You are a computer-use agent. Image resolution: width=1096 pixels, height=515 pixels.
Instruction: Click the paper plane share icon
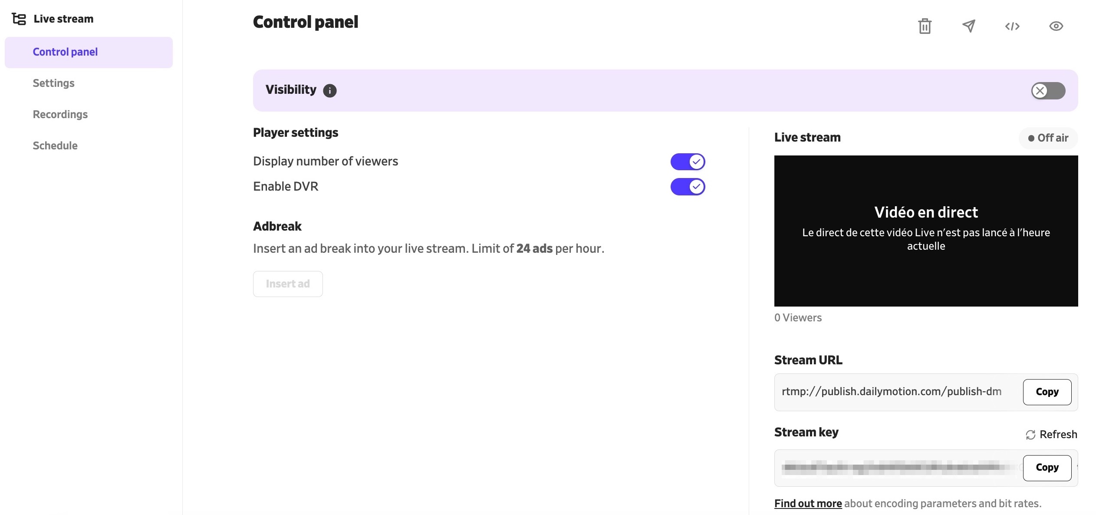(x=969, y=26)
